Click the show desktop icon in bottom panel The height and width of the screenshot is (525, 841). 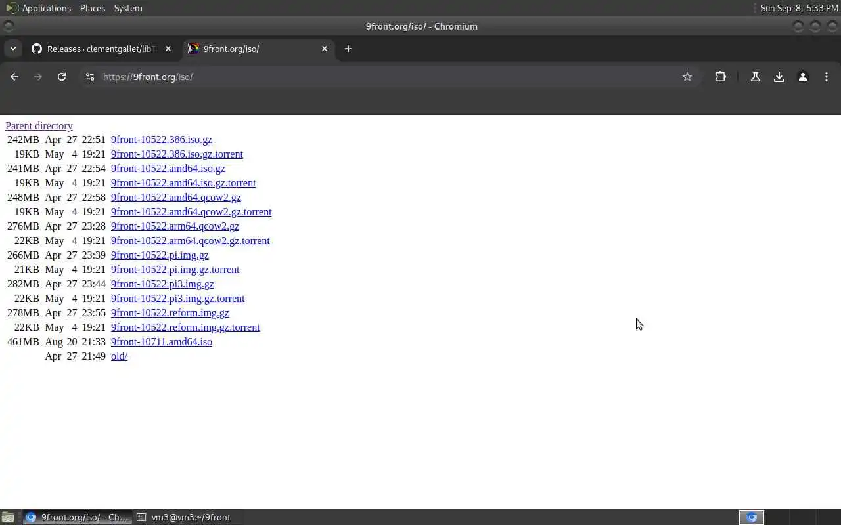pyautogui.click(x=8, y=517)
